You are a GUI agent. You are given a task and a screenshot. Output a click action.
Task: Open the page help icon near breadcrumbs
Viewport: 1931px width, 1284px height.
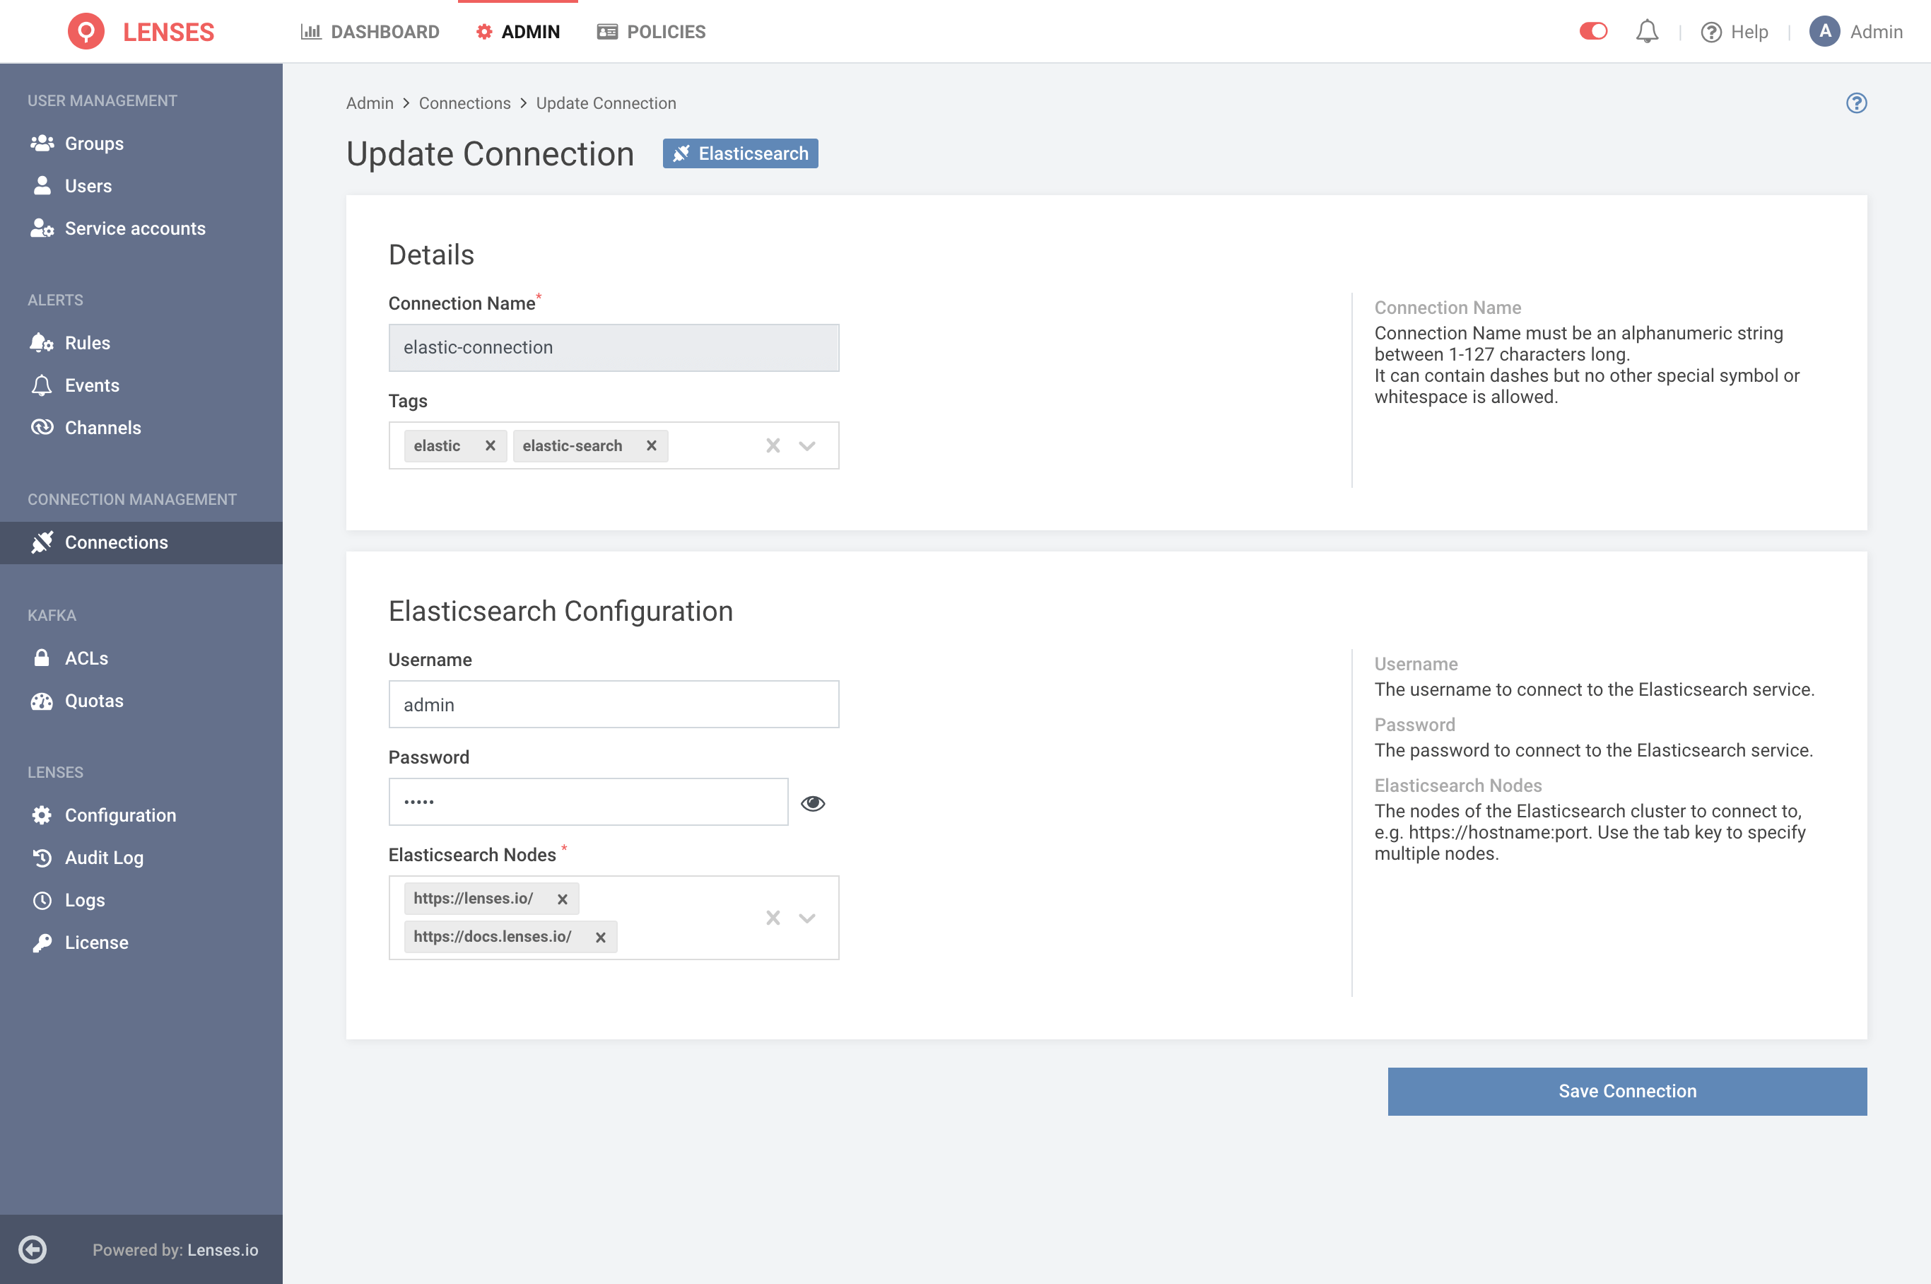pos(1857,103)
